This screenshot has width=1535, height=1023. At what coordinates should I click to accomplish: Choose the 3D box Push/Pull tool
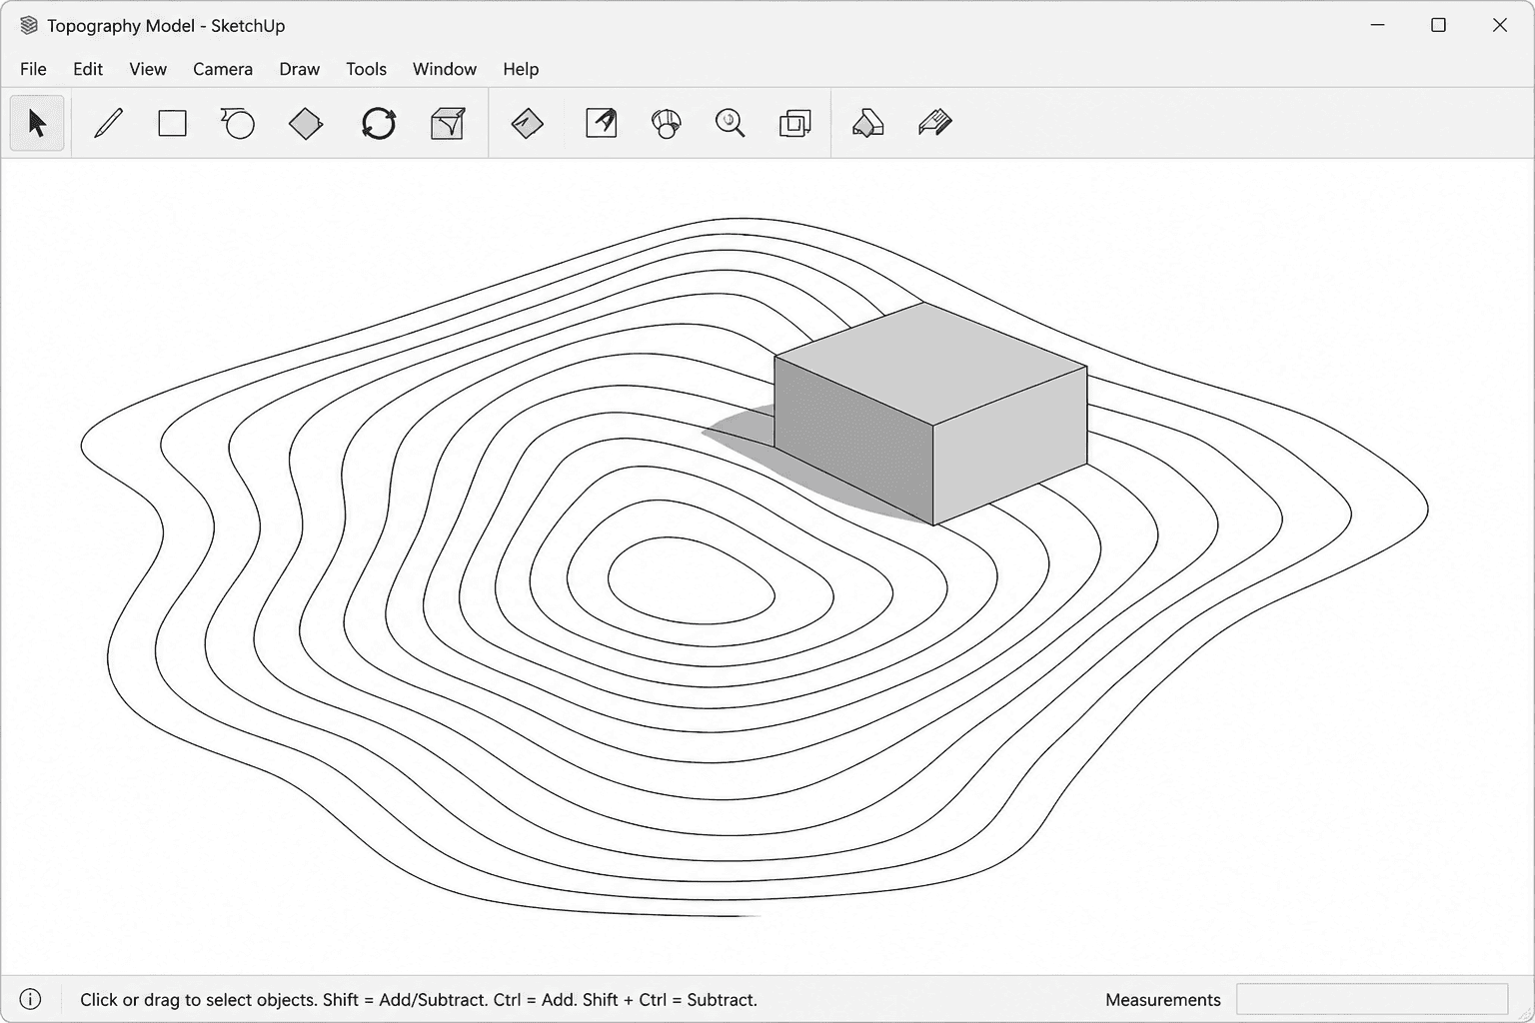[448, 123]
